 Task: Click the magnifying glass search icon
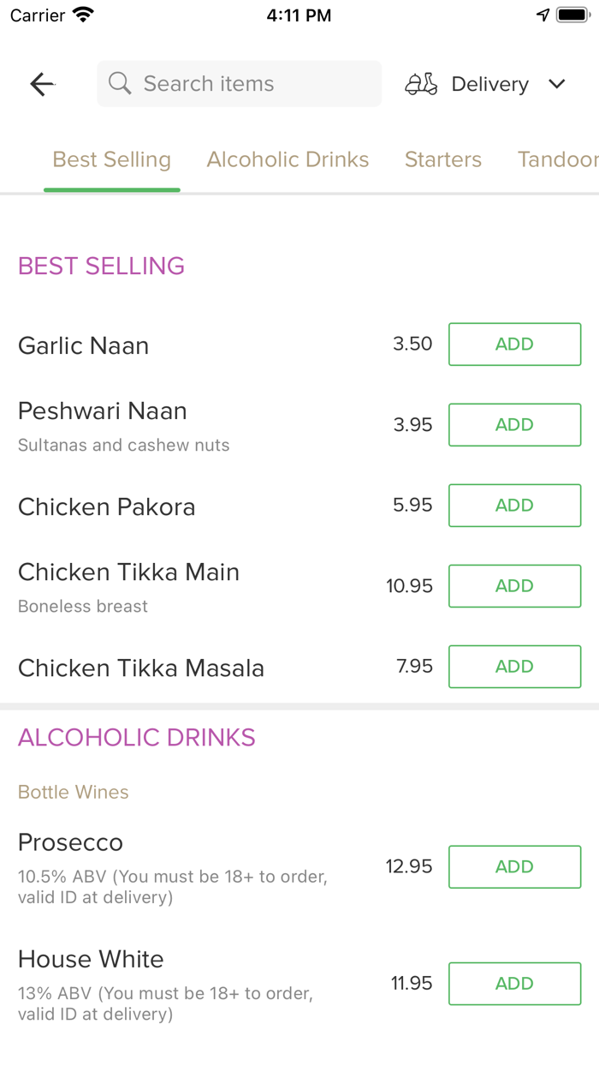tap(119, 83)
